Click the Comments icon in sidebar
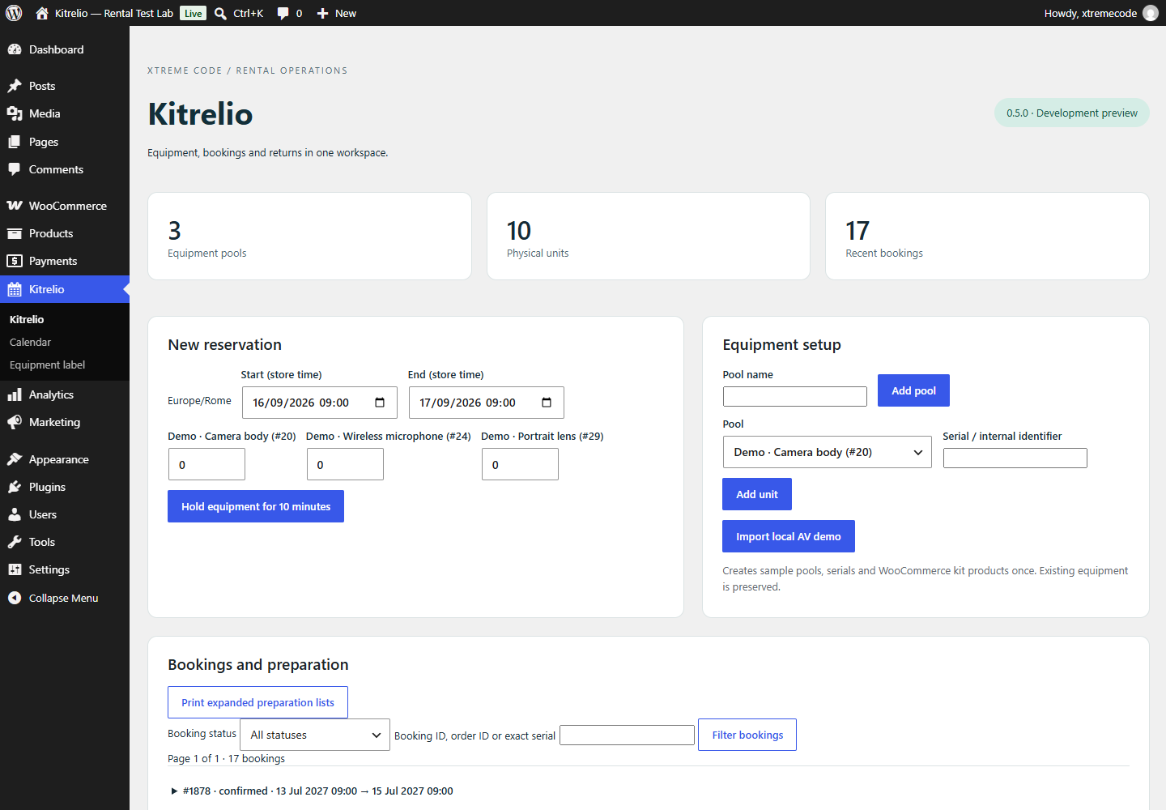 (x=15, y=169)
